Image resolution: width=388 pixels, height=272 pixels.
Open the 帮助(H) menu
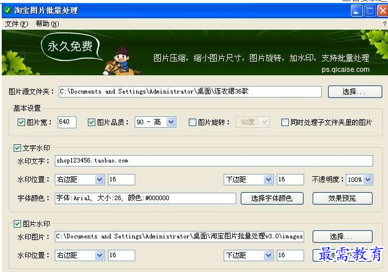click(x=47, y=24)
